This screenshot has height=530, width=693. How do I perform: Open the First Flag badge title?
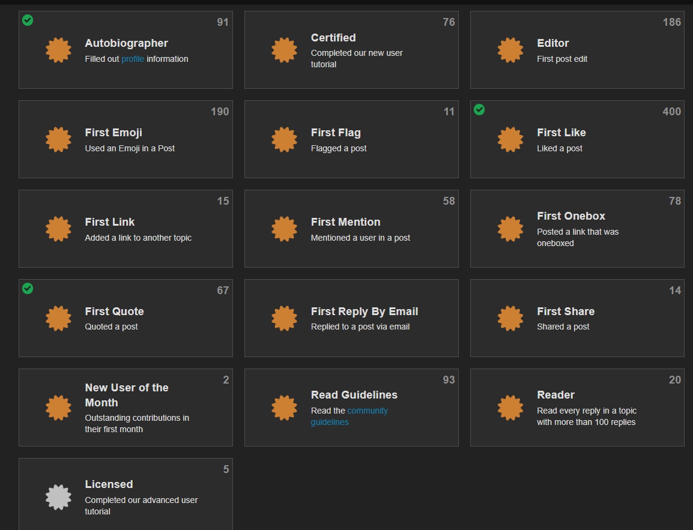point(336,133)
